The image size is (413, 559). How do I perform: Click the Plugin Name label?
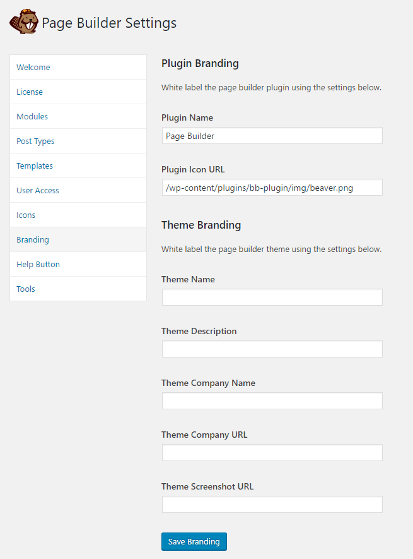[187, 117]
